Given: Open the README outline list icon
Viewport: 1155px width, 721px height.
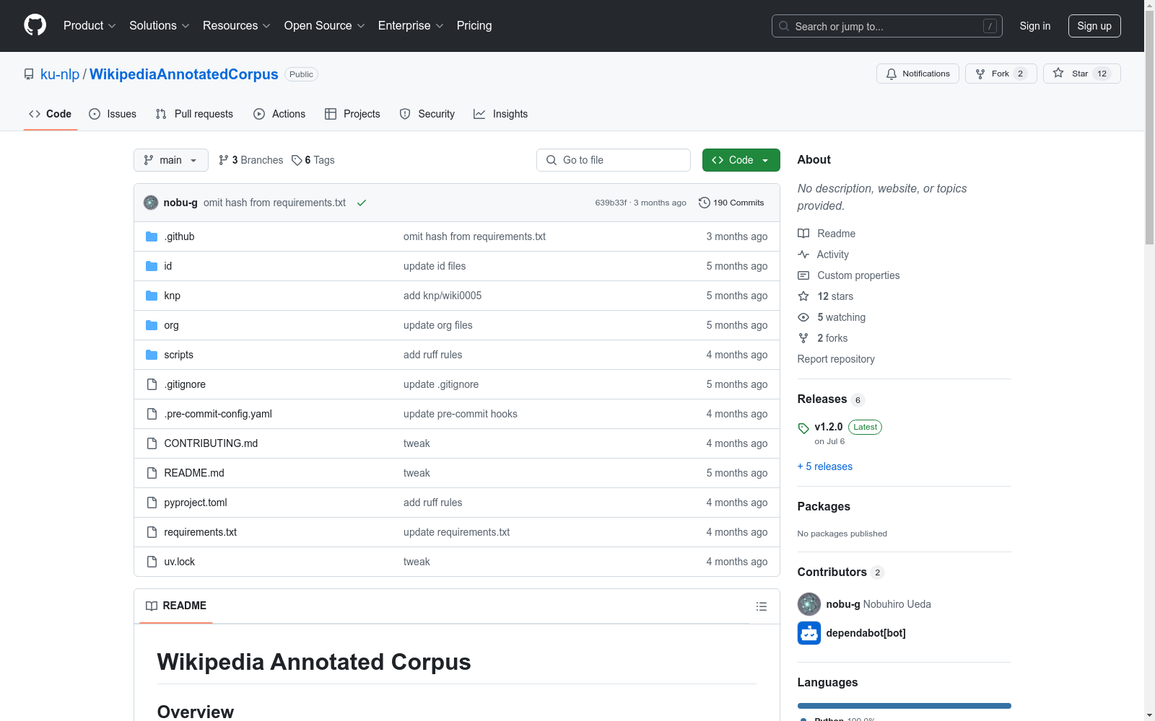Looking at the screenshot, I should pyautogui.click(x=761, y=606).
